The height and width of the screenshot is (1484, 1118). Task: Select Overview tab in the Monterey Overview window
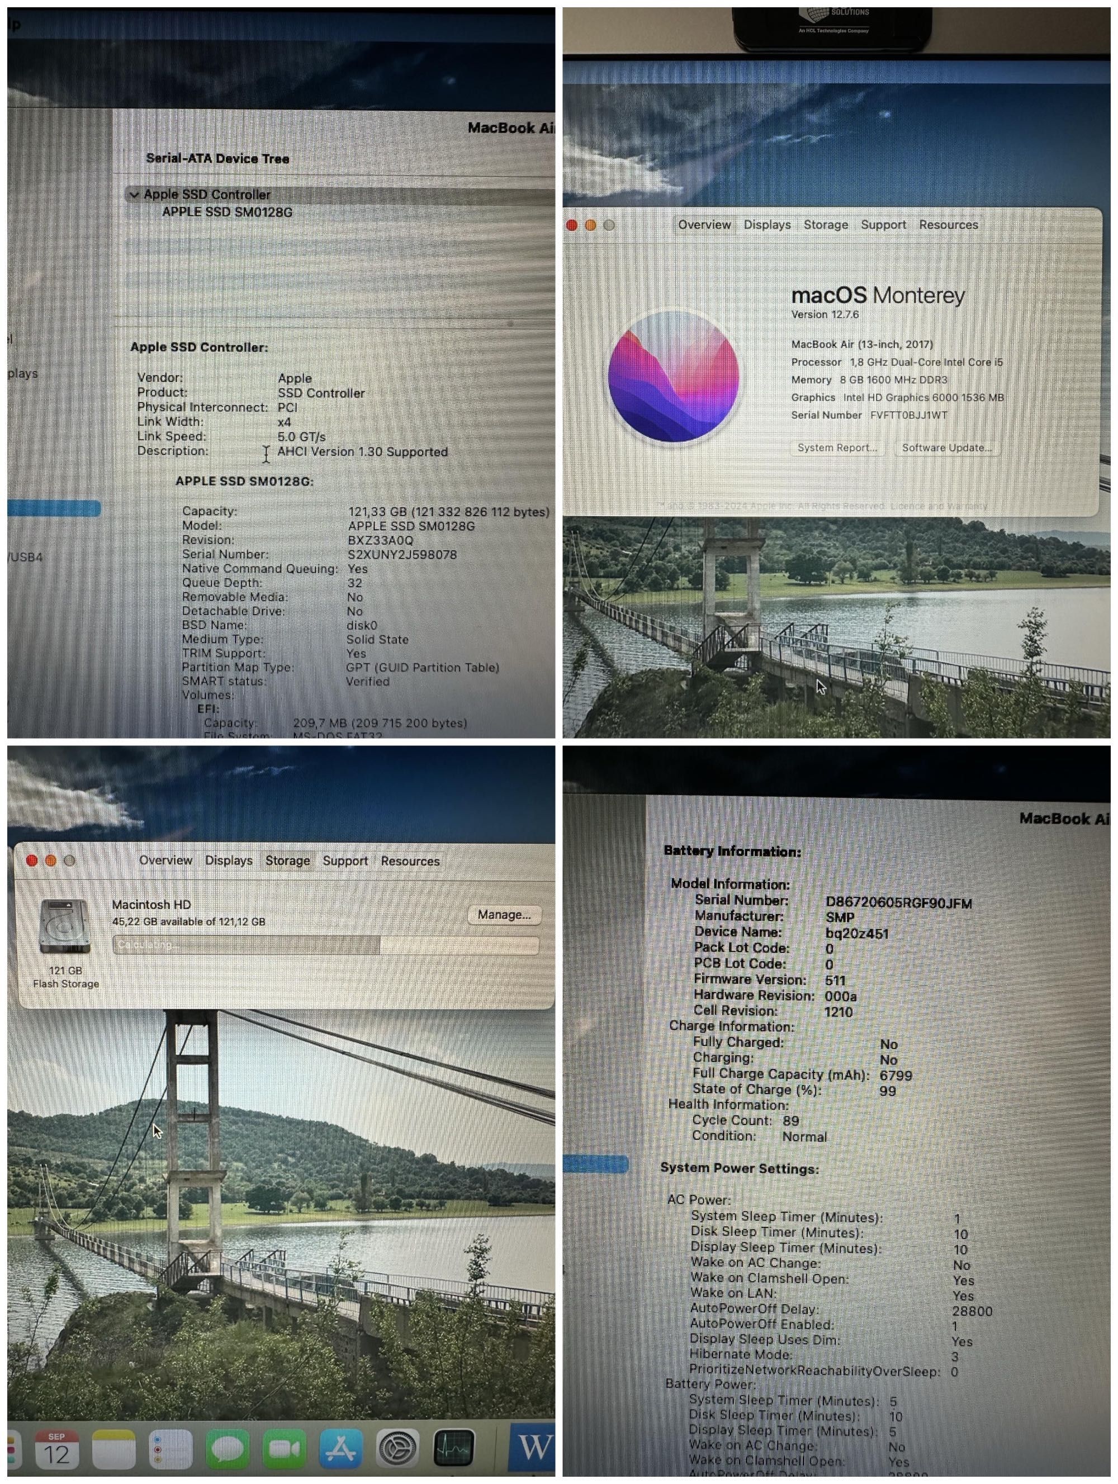(704, 225)
